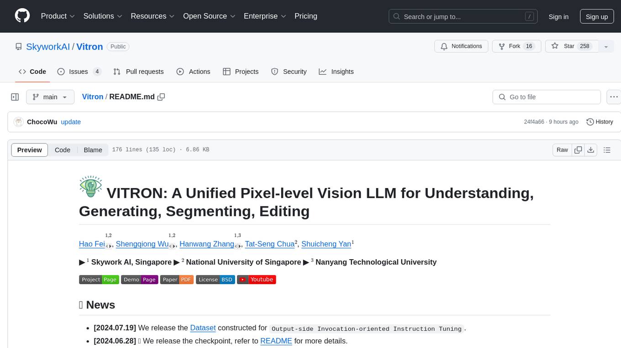
Task: Open the GitHub home logo
Action: click(22, 16)
